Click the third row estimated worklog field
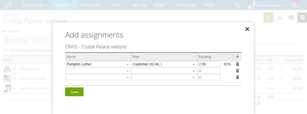 pos(209,77)
